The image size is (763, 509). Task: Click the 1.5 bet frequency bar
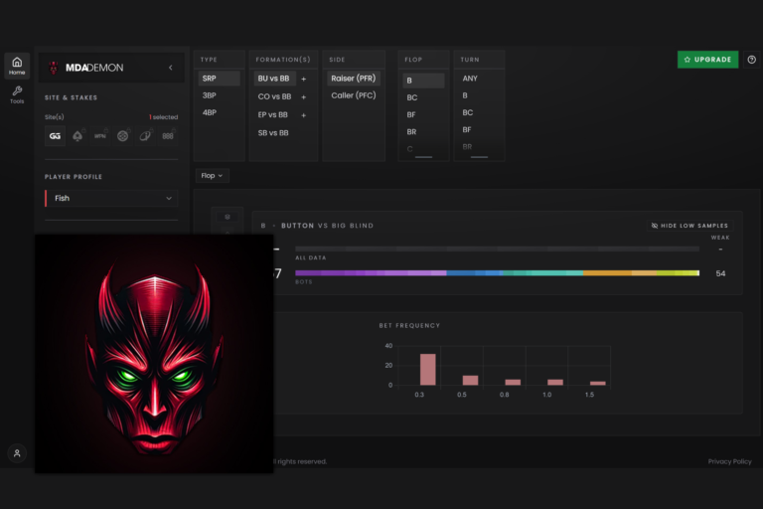point(597,384)
